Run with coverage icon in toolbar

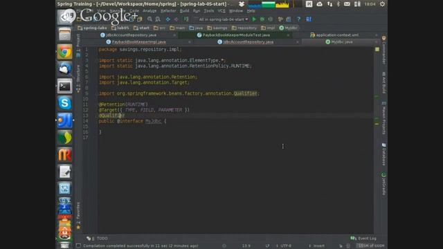tap(271, 19)
